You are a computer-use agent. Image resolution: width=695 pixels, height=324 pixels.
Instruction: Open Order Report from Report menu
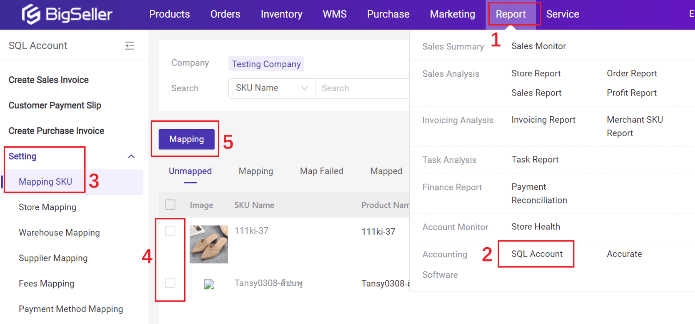(x=632, y=73)
